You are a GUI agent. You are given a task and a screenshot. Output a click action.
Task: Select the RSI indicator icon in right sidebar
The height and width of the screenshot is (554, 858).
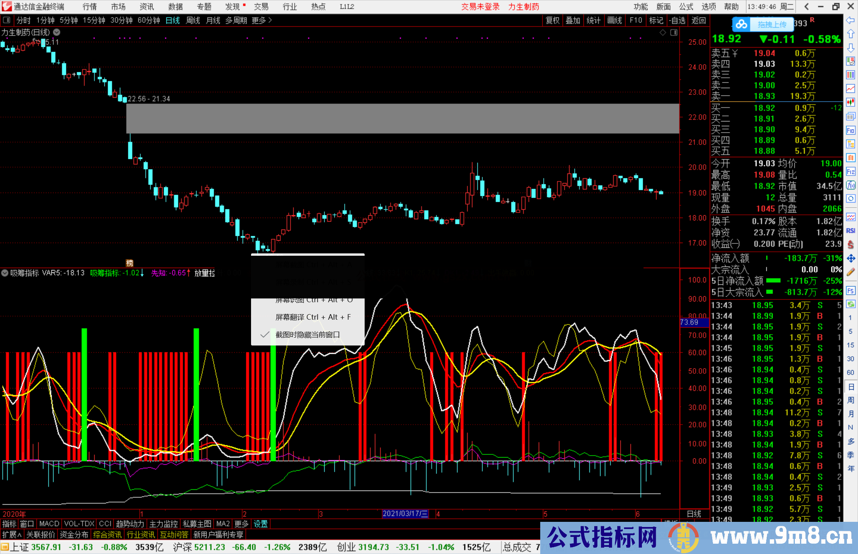pos(851,232)
